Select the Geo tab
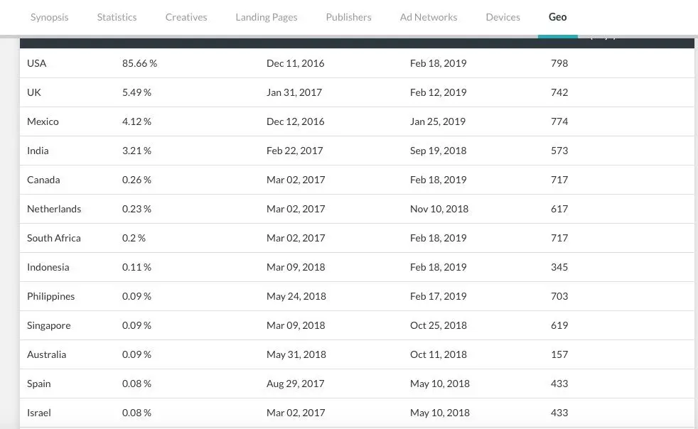The height and width of the screenshot is (429, 698). [557, 17]
